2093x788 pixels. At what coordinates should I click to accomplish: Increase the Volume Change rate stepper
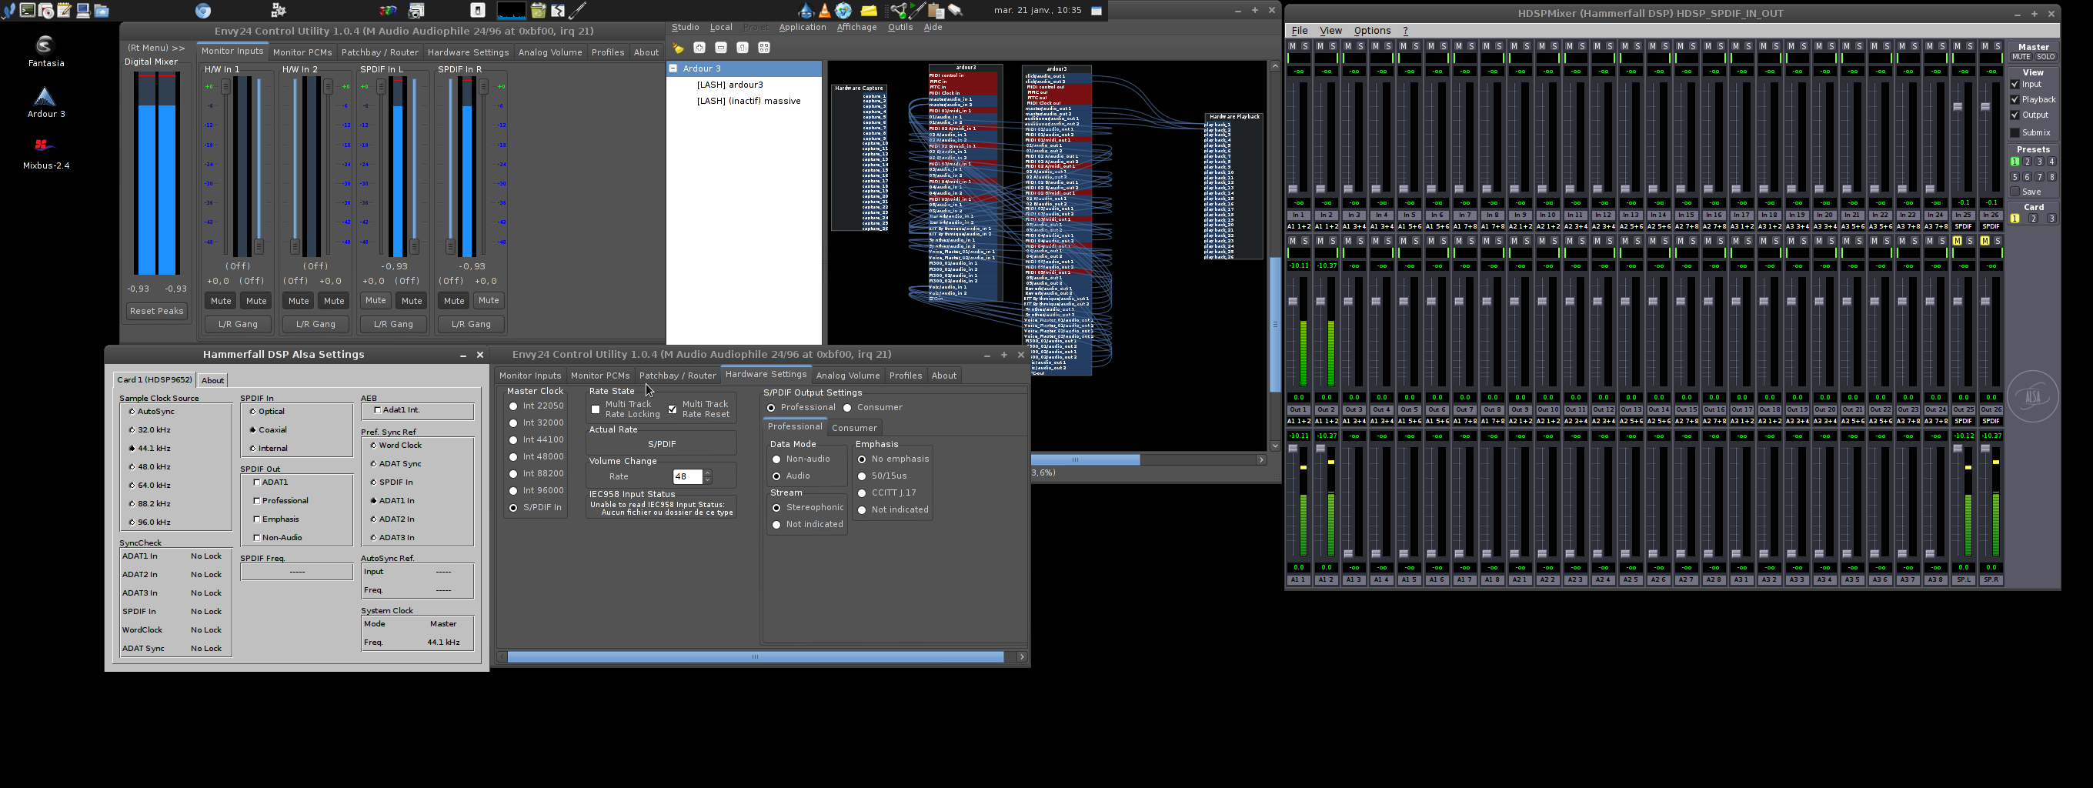[708, 472]
